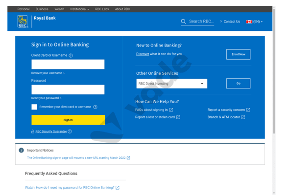Image resolution: width=289 pixels, height=196 pixels.
Task: Click the vertical scrollbar thumb
Action: (274, 71)
